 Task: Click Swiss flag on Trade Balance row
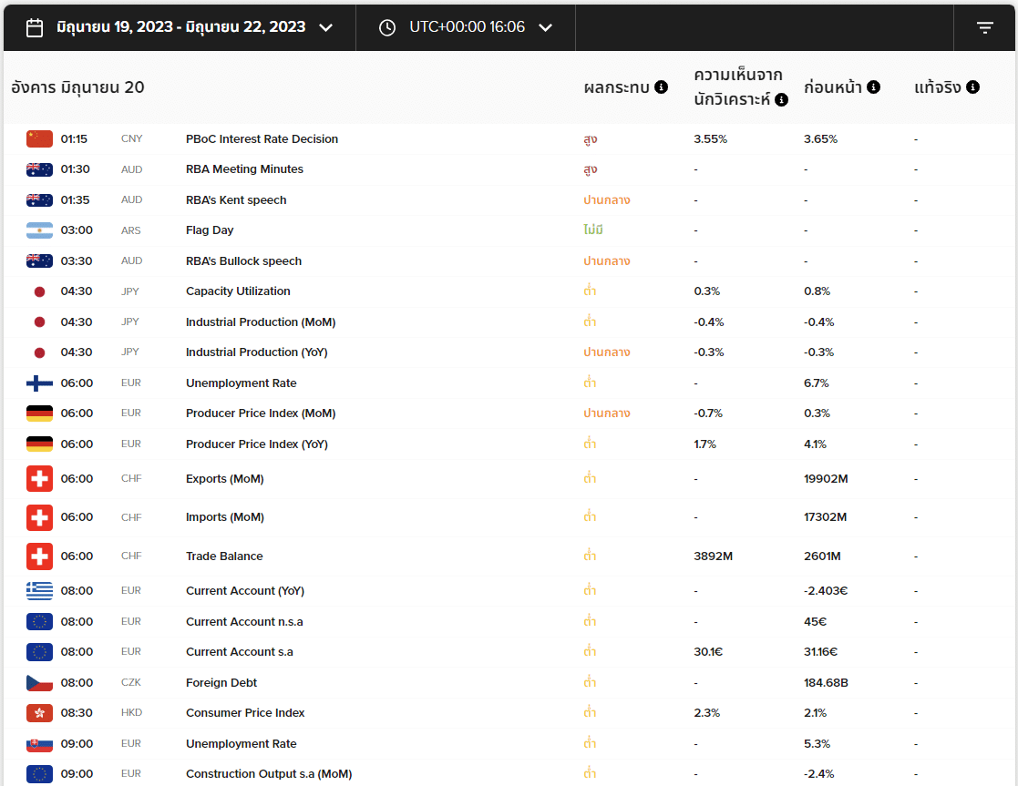pyautogui.click(x=39, y=556)
